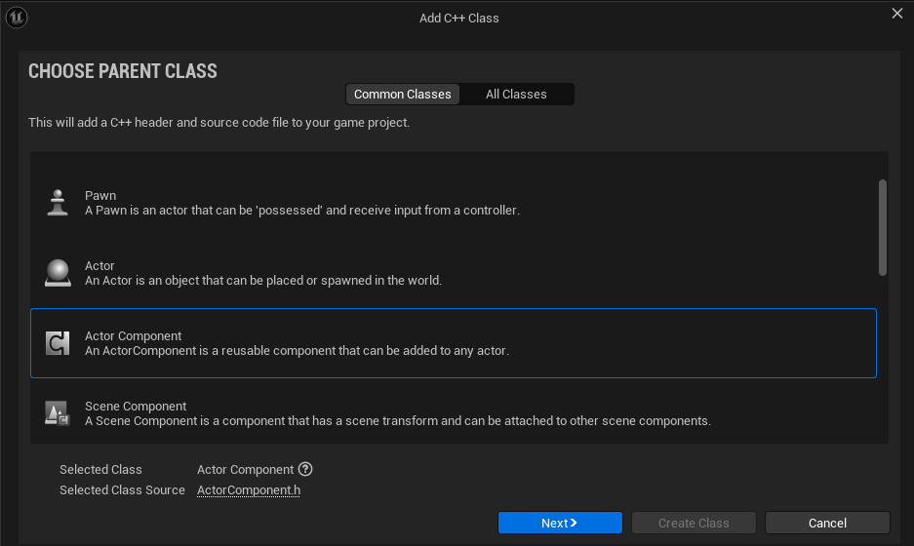Click the Choose Parent Class heading
Viewport: 914px width, 546px height.
tap(123, 71)
